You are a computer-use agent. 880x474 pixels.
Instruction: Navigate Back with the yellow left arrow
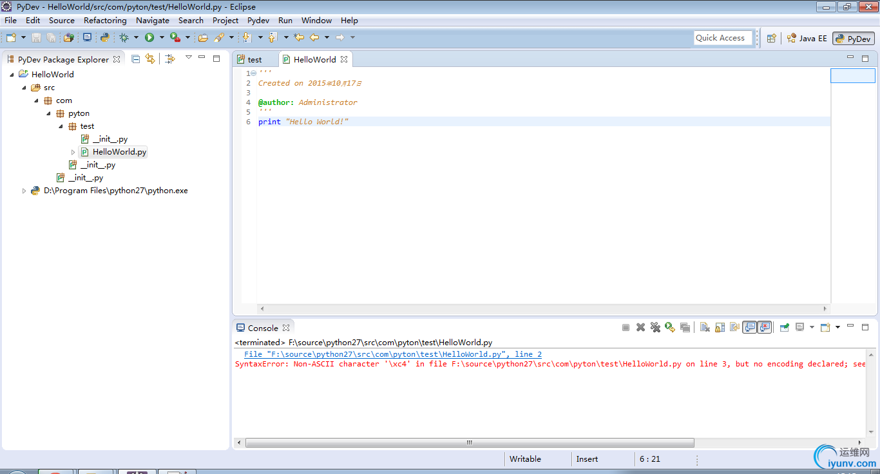tap(314, 37)
